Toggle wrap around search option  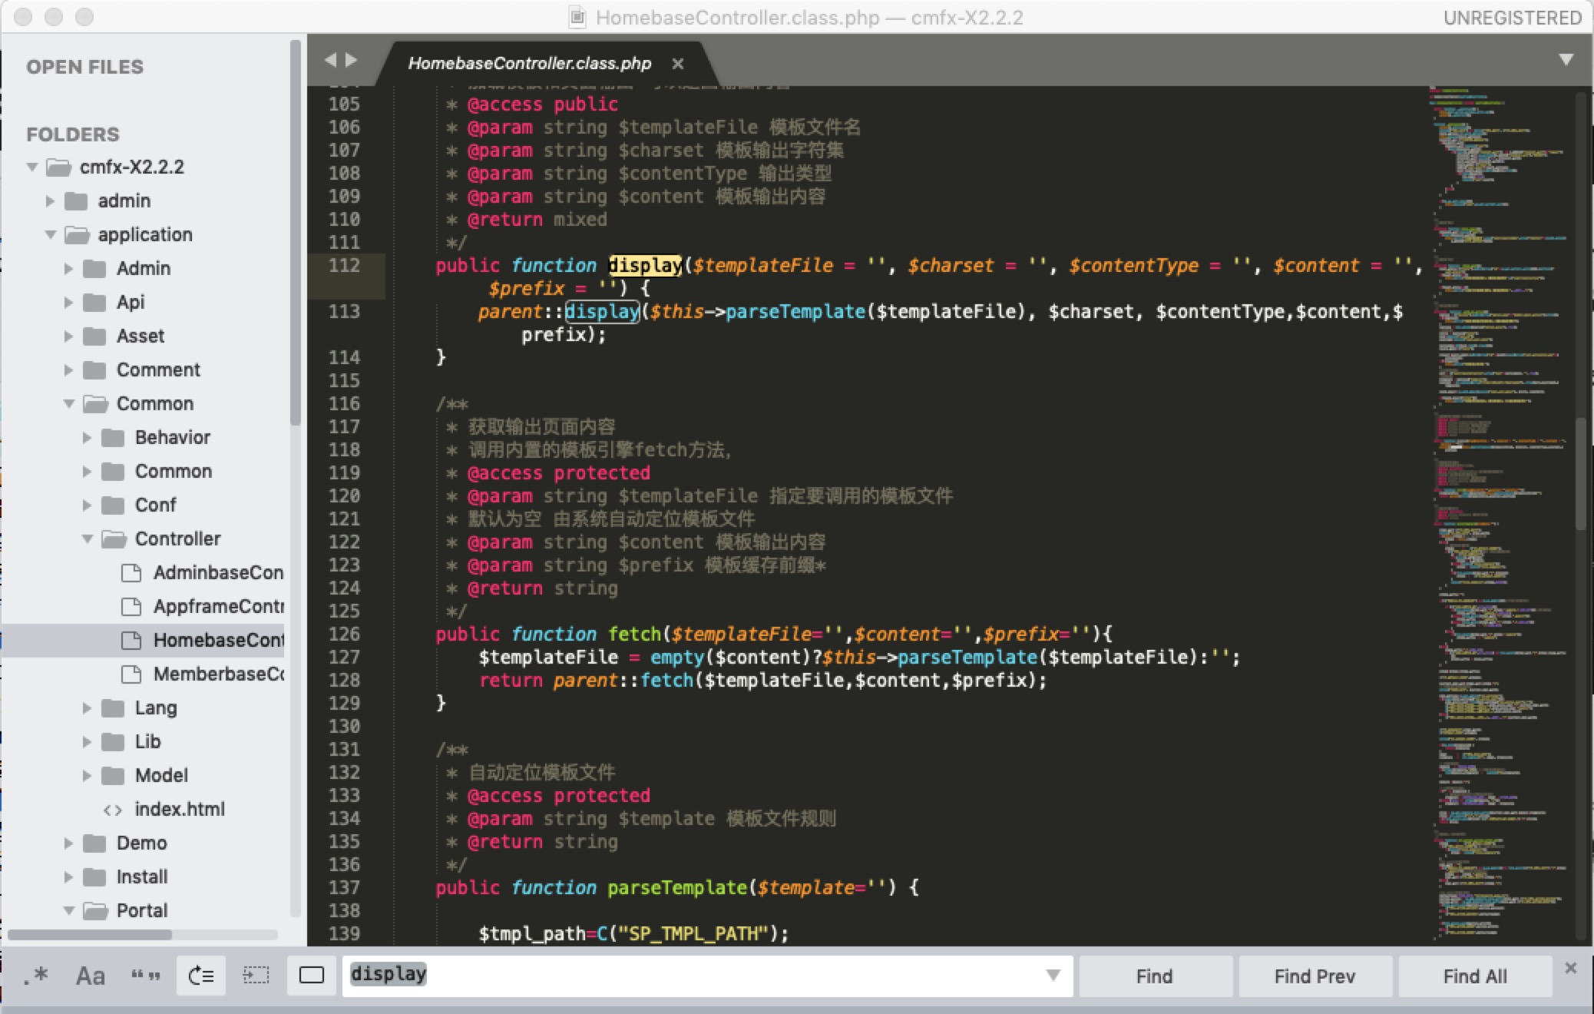(x=201, y=976)
